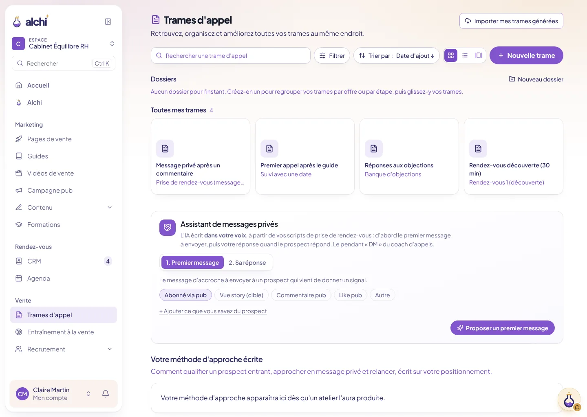Expand Contenu submenu chevron
The height and width of the screenshot is (417, 587).
point(110,207)
